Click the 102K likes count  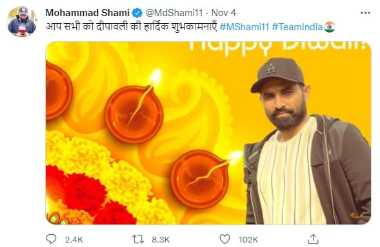point(248,240)
